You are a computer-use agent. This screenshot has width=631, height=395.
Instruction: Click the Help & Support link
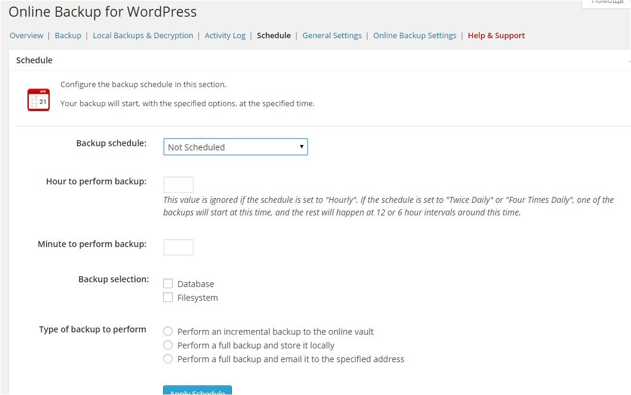tap(496, 36)
